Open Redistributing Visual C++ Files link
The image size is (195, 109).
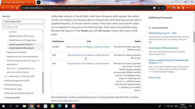tap(162, 33)
